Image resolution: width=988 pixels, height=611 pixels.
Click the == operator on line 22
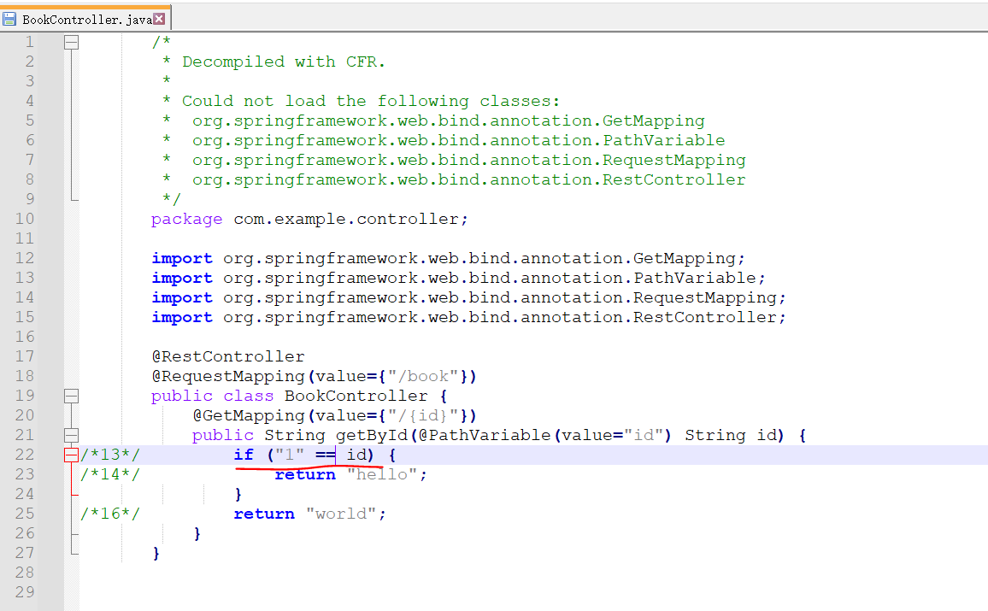pos(325,455)
